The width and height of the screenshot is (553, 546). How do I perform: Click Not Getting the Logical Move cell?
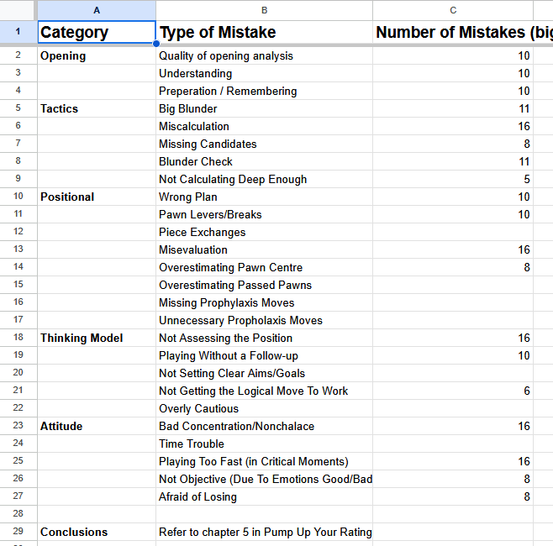tap(264, 391)
